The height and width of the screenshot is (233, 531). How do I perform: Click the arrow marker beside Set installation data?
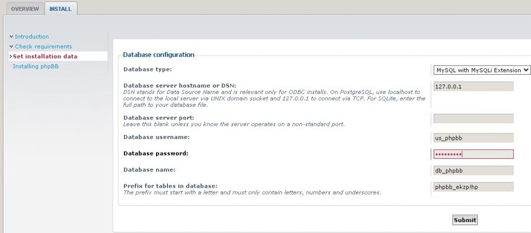[x=11, y=57]
